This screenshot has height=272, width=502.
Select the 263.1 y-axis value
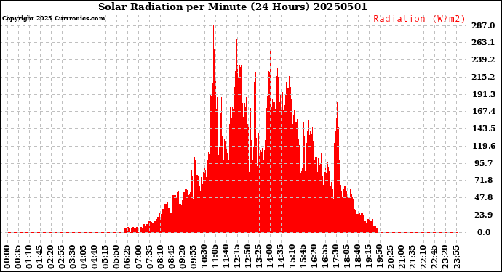click(x=483, y=43)
